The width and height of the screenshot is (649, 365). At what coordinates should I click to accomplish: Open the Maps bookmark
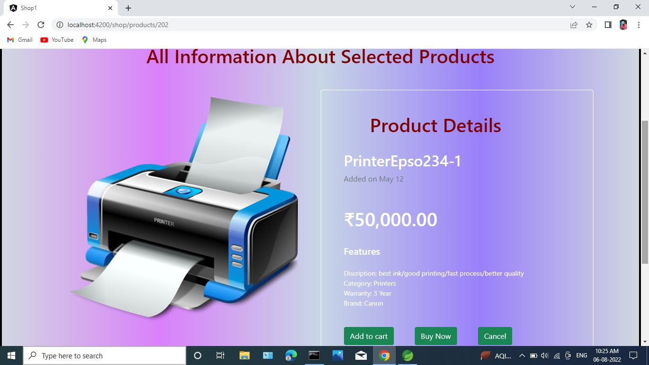coord(94,40)
